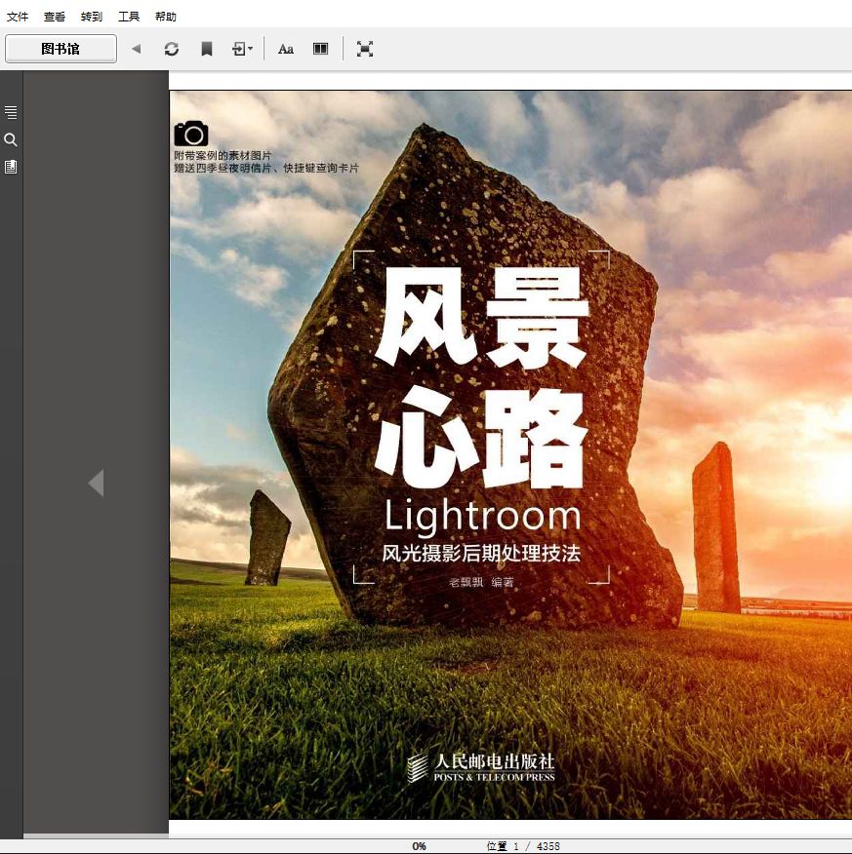This screenshot has height=854, width=852.
Task: Open the 工具 menu
Action: point(129,17)
